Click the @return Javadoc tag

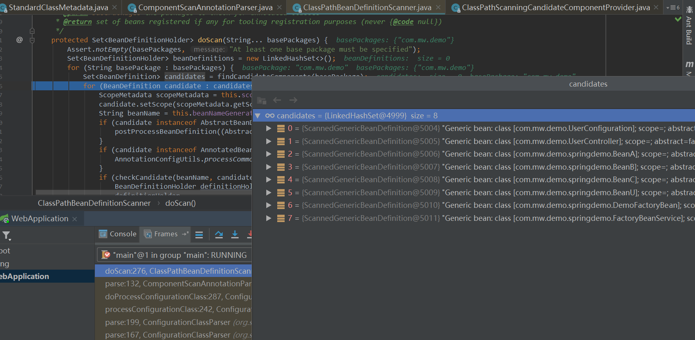point(77,22)
